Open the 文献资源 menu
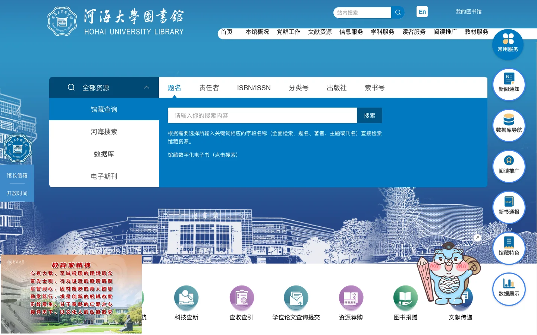The image size is (537, 335). pos(320,32)
